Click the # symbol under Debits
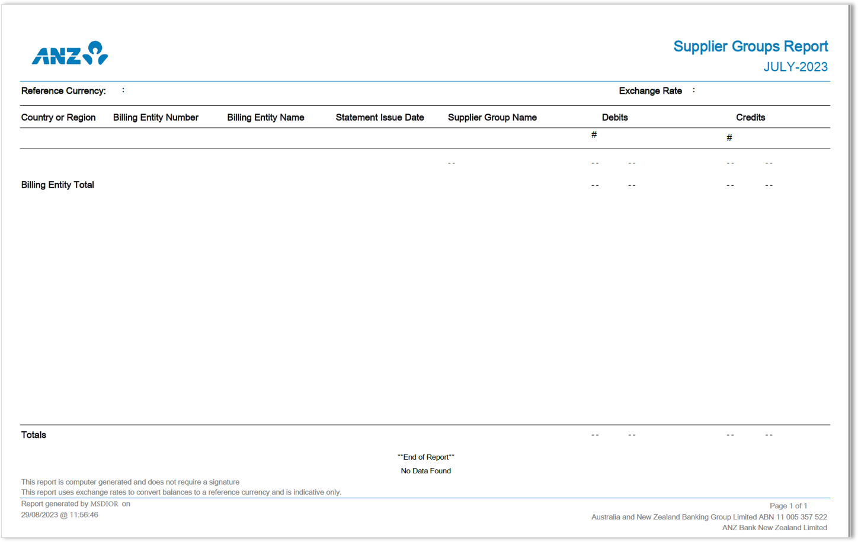This screenshot has width=858, height=542. point(593,134)
